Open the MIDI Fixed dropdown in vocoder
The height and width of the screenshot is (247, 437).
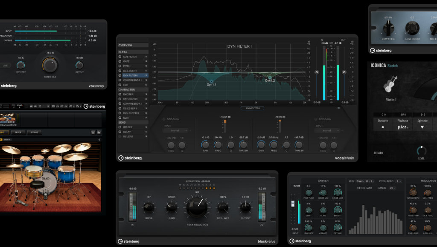tap(360, 181)
